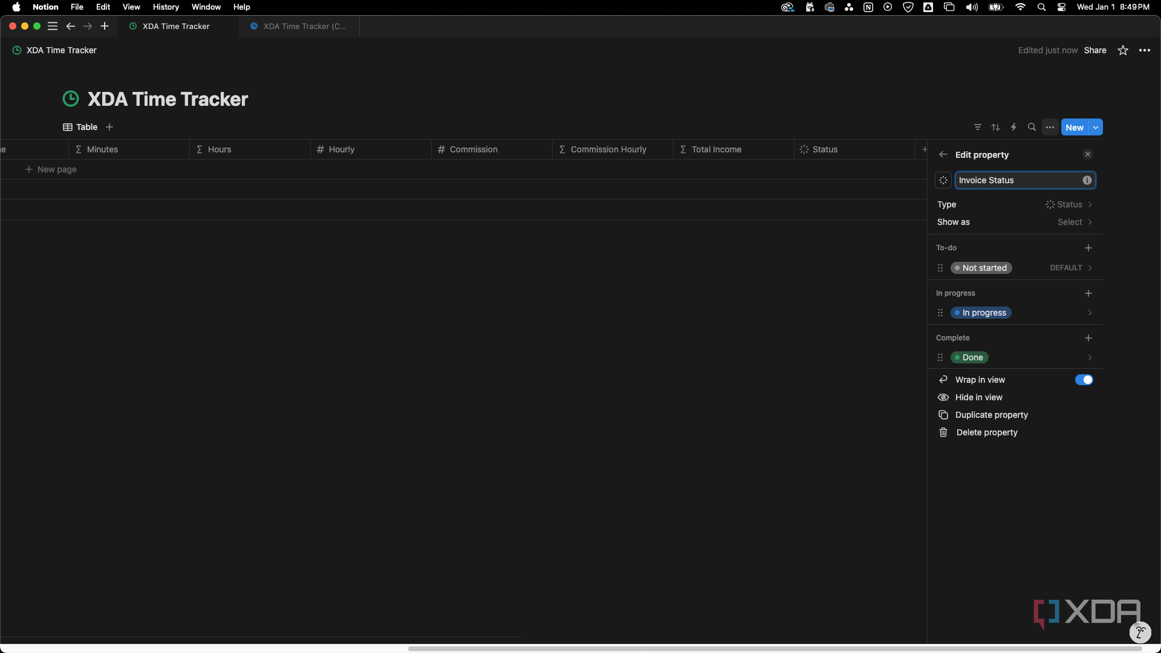Open the Edit menu
This screenshot has width=1161, height=653.
103,7
